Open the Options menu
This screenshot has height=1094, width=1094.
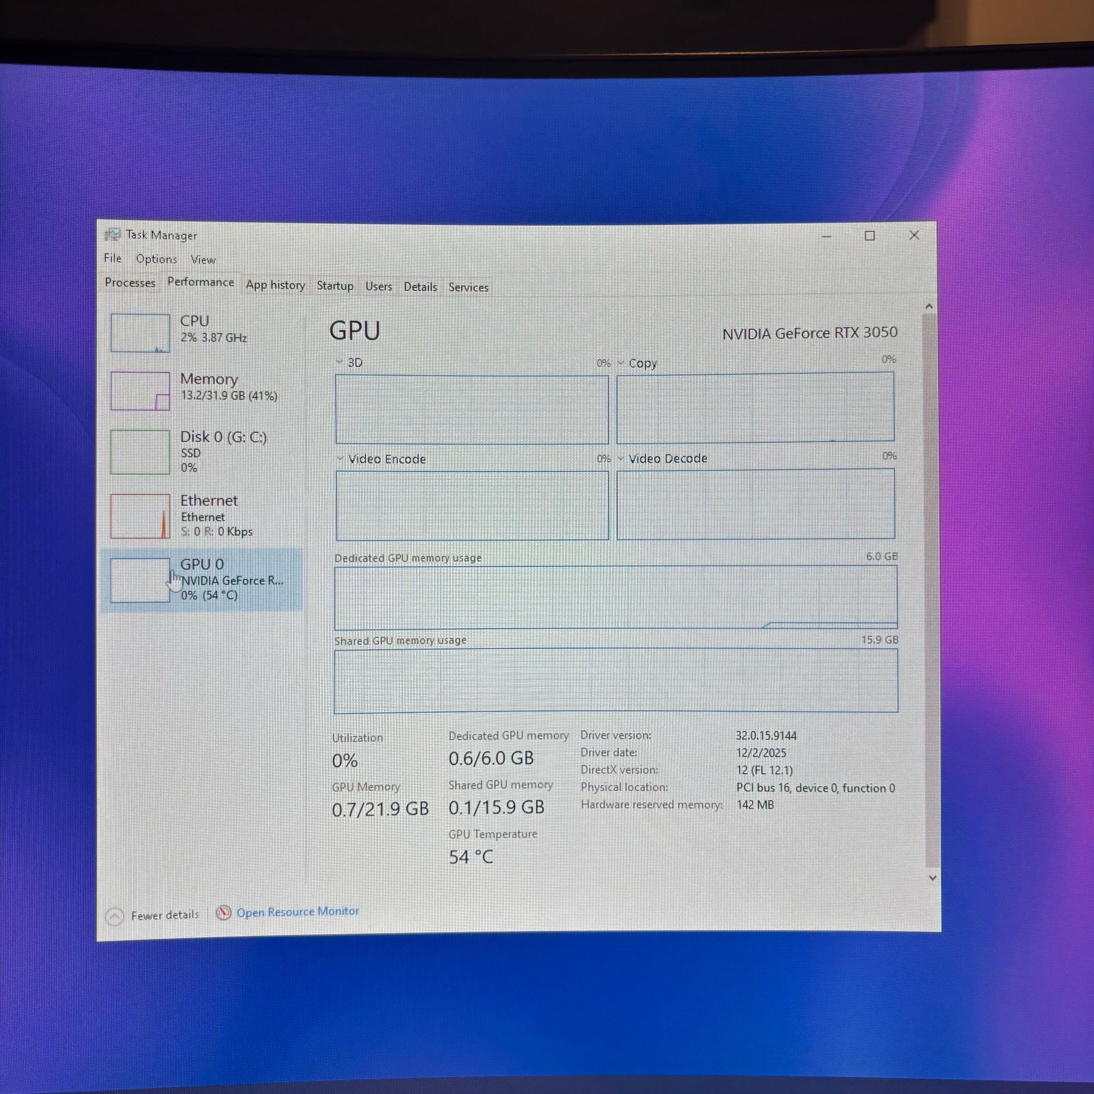pos(157,259)
